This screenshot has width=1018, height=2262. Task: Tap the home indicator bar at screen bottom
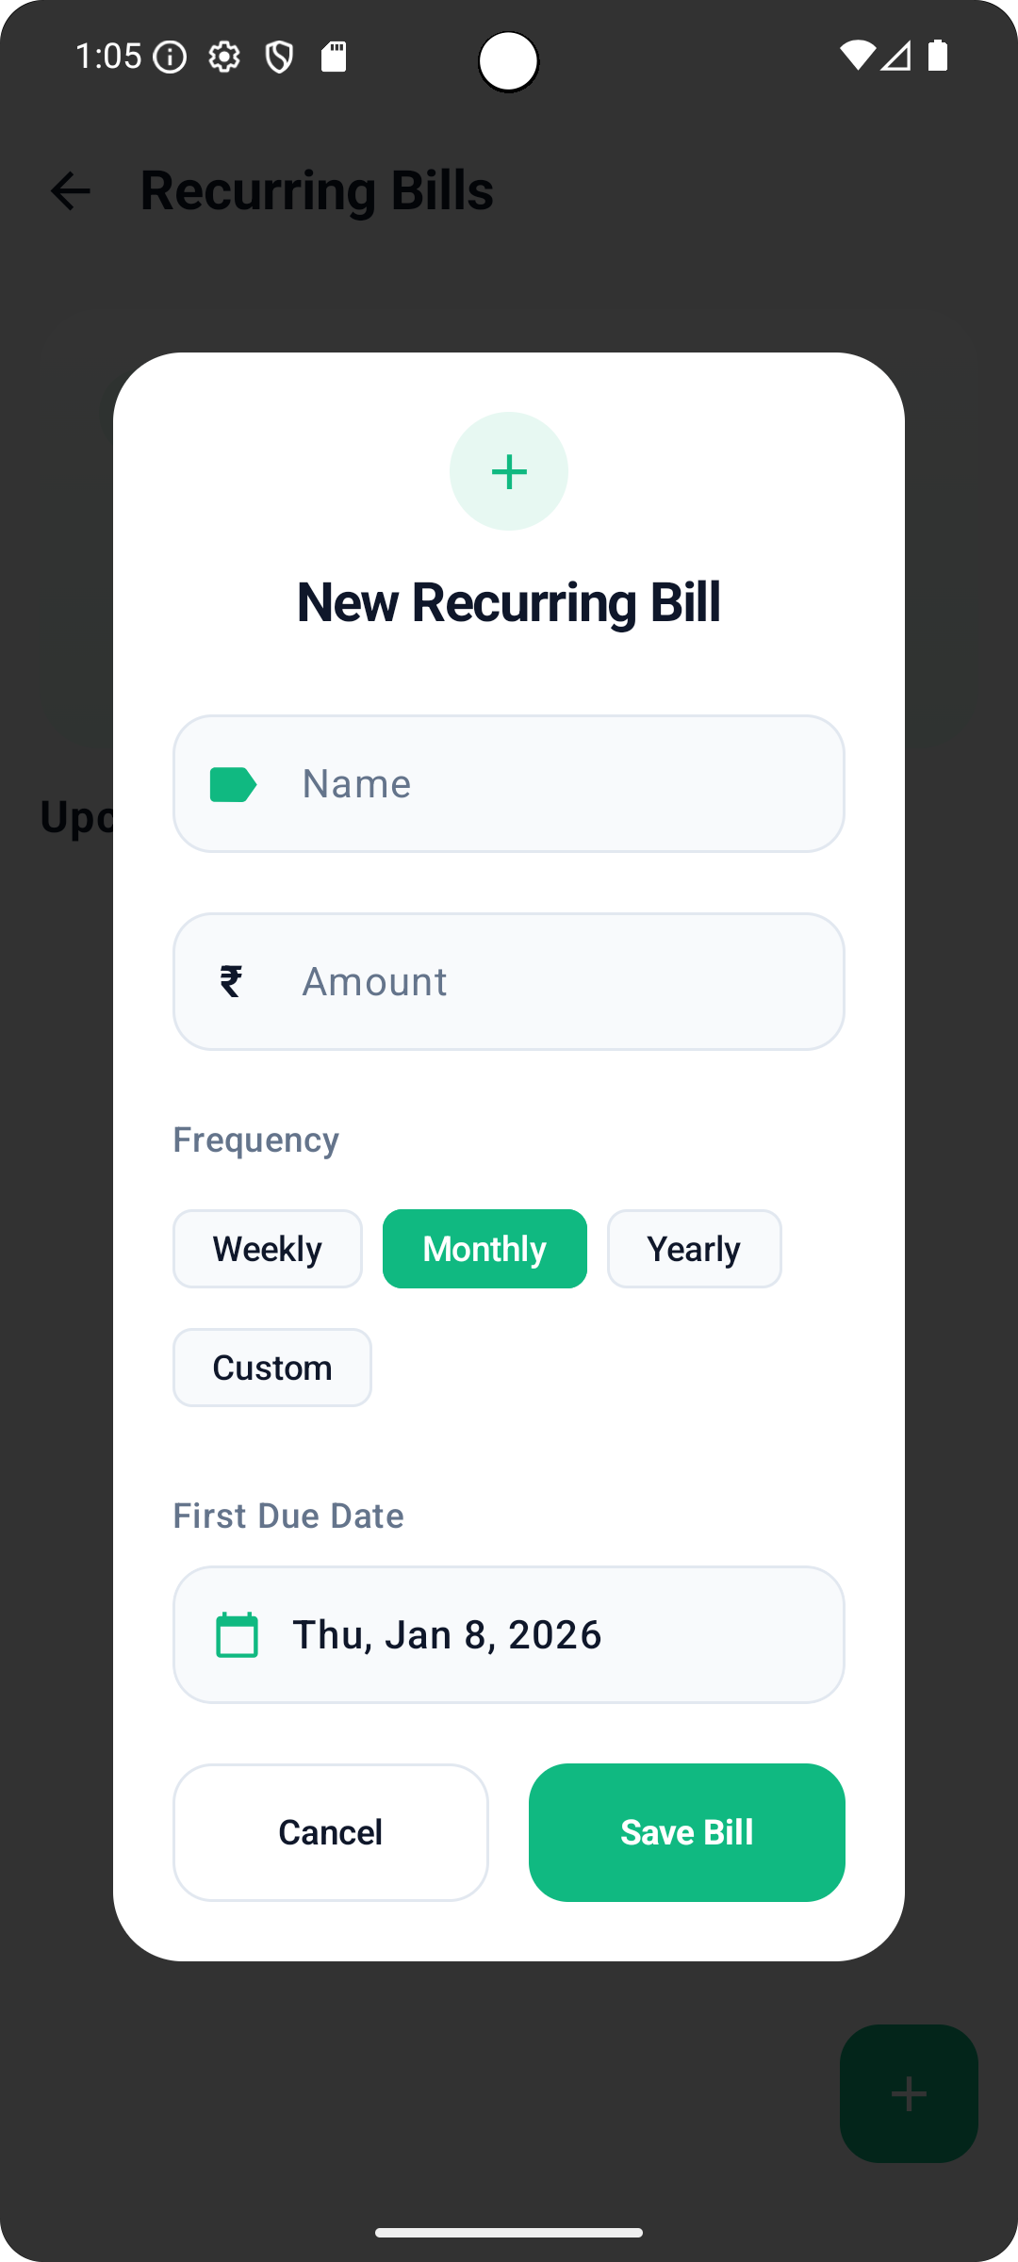coord(508,2230)
